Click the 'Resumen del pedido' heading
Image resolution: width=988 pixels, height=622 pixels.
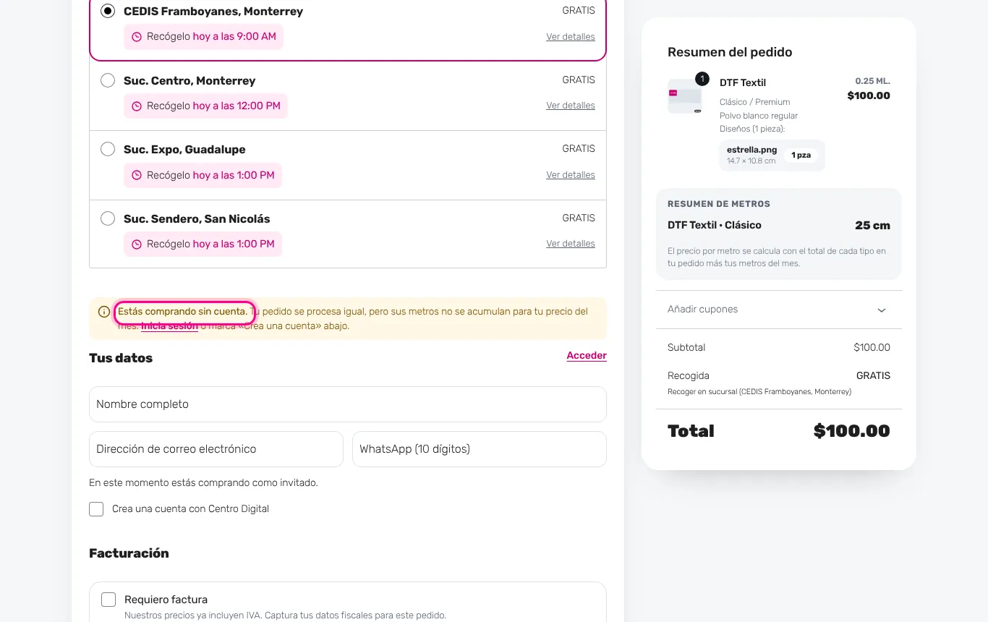coord(730,52)
